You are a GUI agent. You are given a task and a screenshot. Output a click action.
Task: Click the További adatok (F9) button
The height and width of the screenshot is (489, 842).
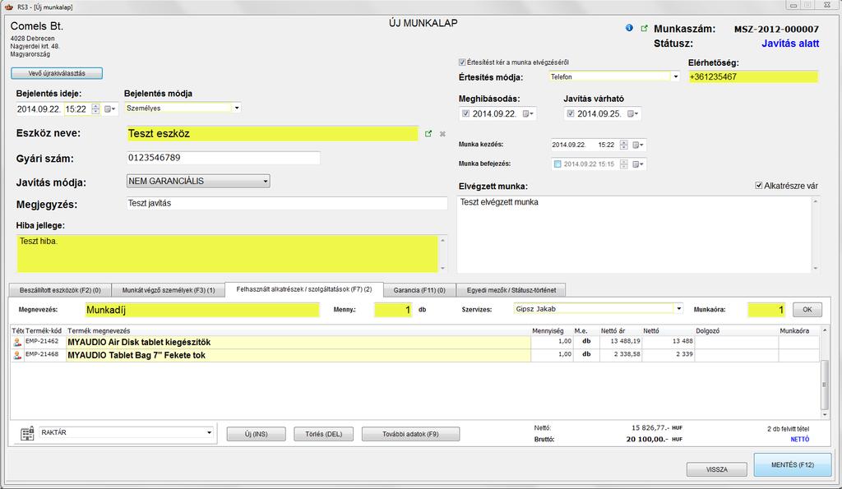click(411, 434)
